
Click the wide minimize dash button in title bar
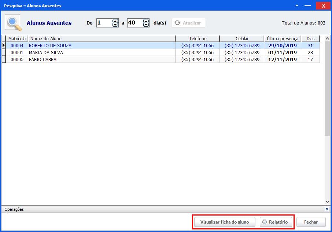click(308, 6)
